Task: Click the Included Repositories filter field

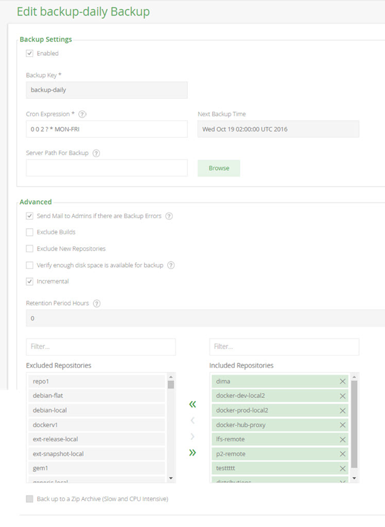Action: (x=284, y=347)
